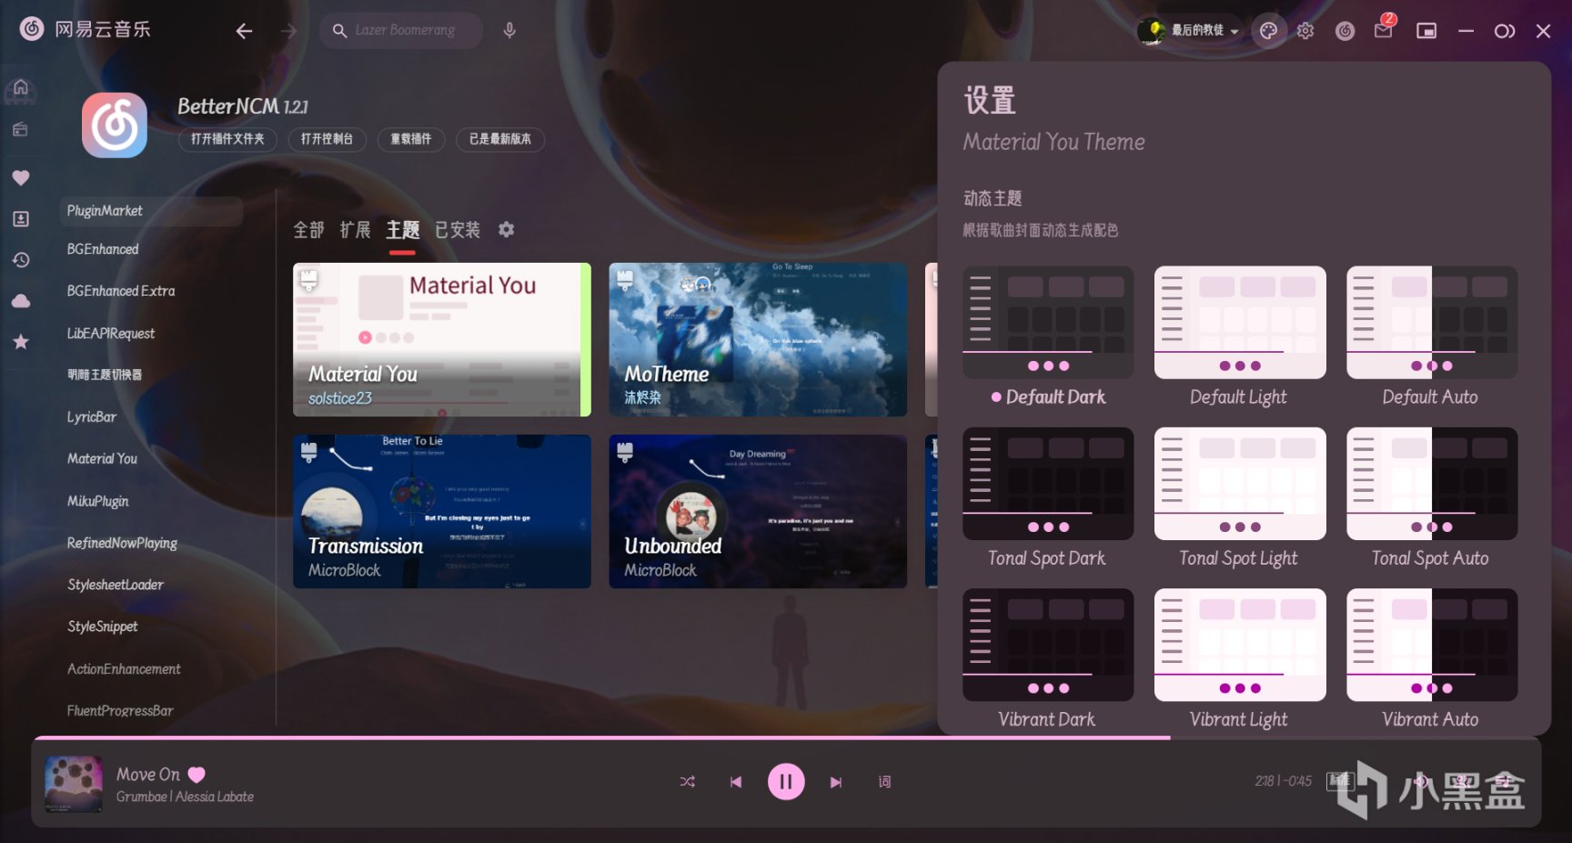Viewport: 1572px width, 843px height.
Task: Open artist link Grumbae in player bar
Action: tap(142, 797)
